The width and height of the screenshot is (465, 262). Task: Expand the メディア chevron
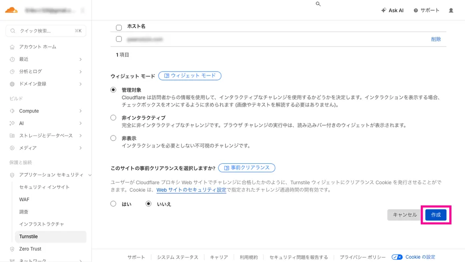(x=80, y=148)
